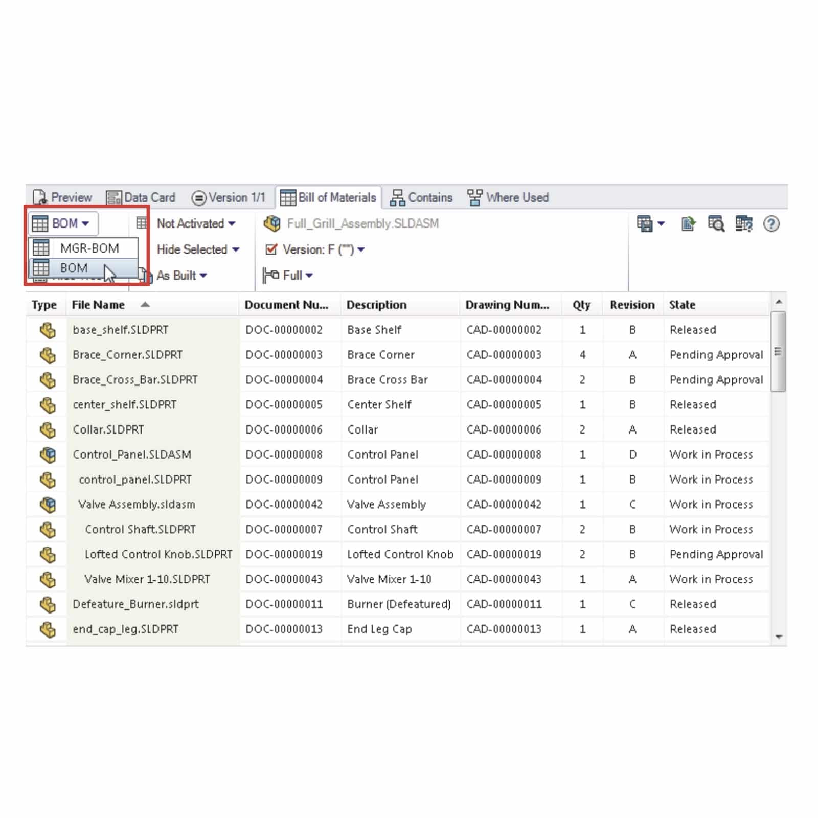Click the help question mark icon
Viewport: 818px width, 818px height.
coord(771,224)
